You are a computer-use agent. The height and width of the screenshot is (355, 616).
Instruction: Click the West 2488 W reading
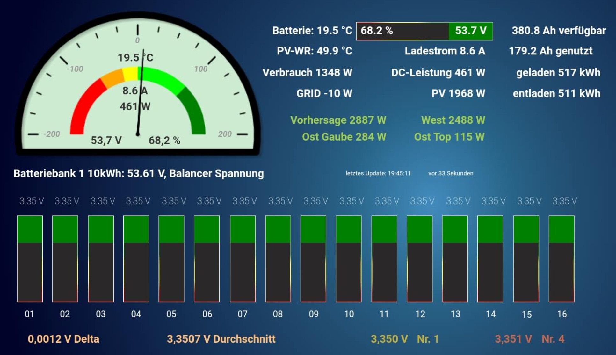(x=453, y=120)
